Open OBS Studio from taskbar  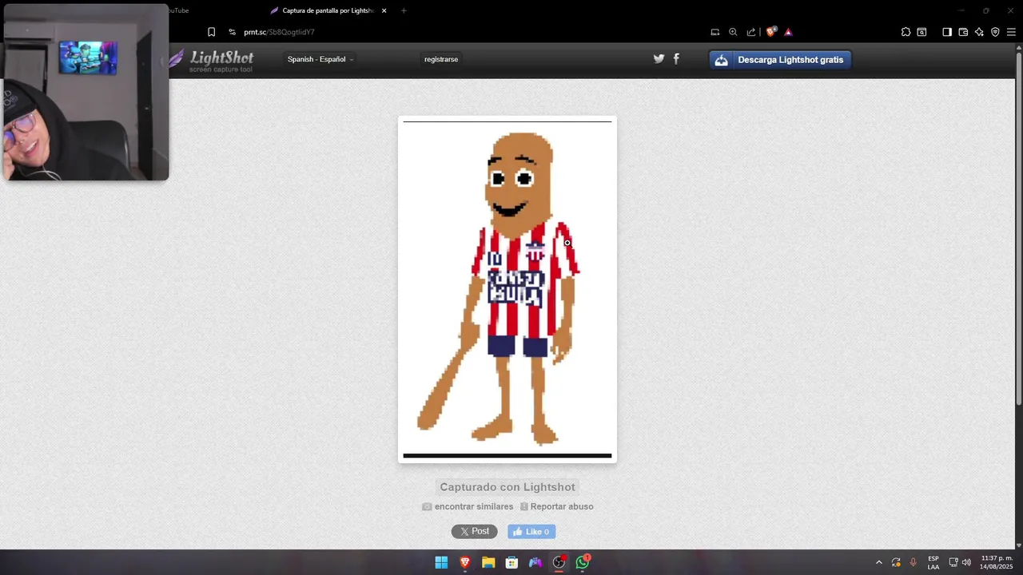click(x=559, y=562)
